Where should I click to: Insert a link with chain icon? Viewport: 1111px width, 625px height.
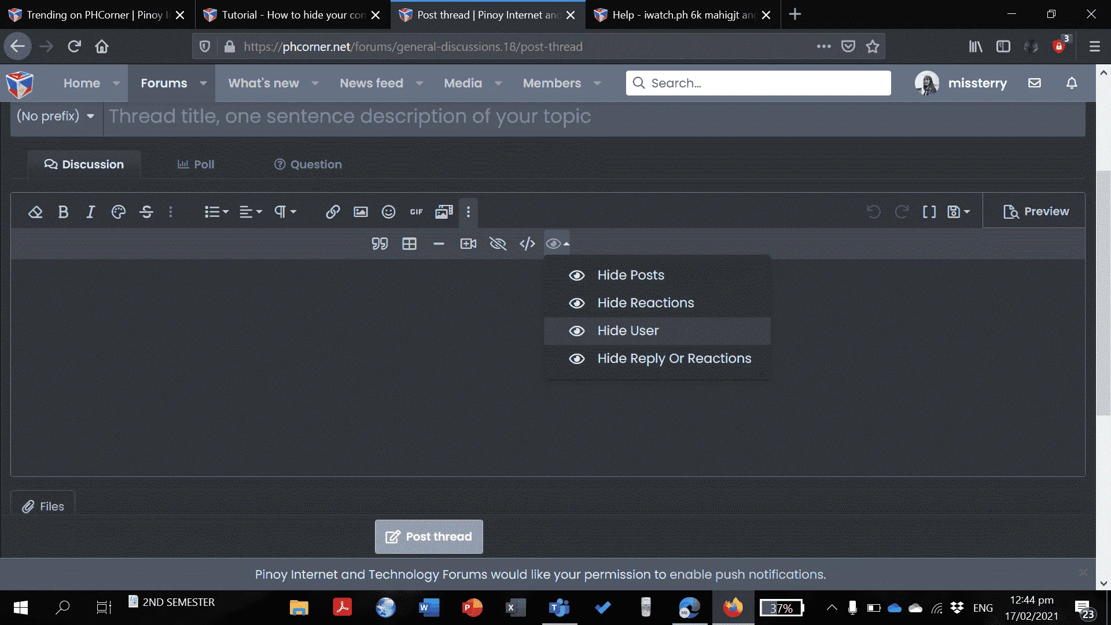tap(332, 212)
